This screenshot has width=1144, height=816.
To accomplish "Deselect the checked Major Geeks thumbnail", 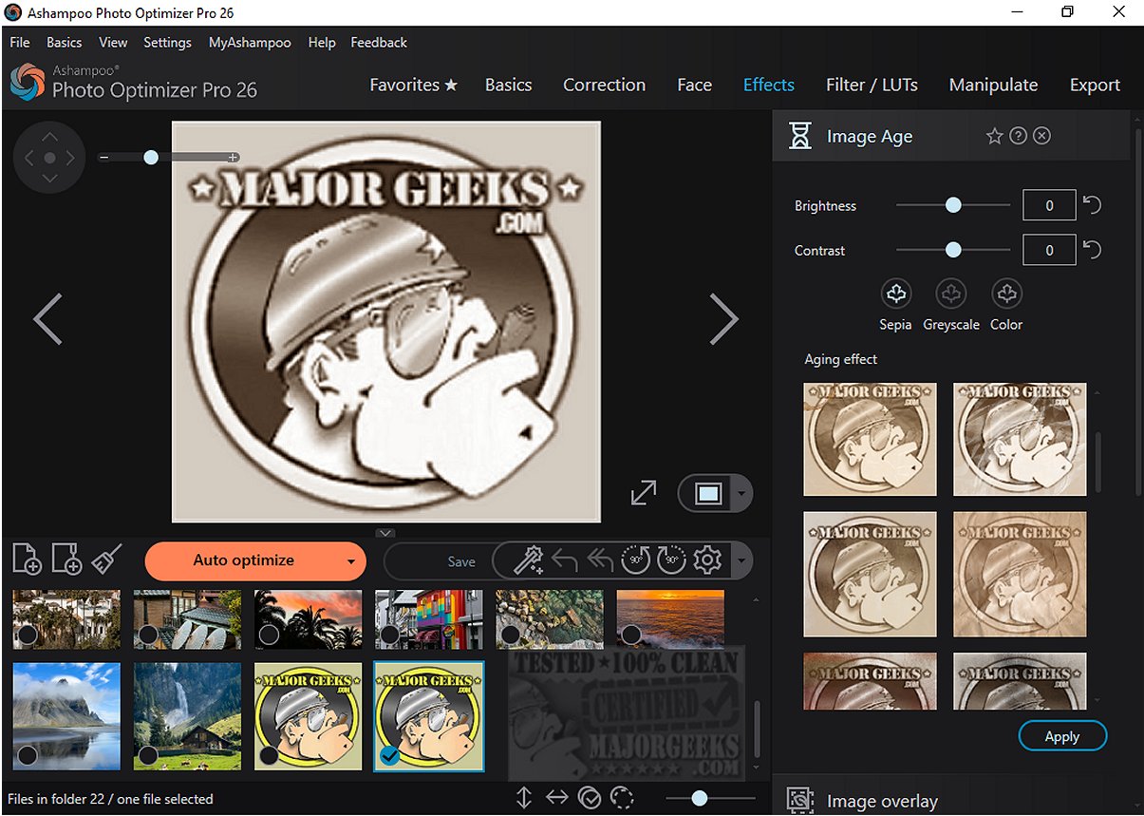I will 389,755.
